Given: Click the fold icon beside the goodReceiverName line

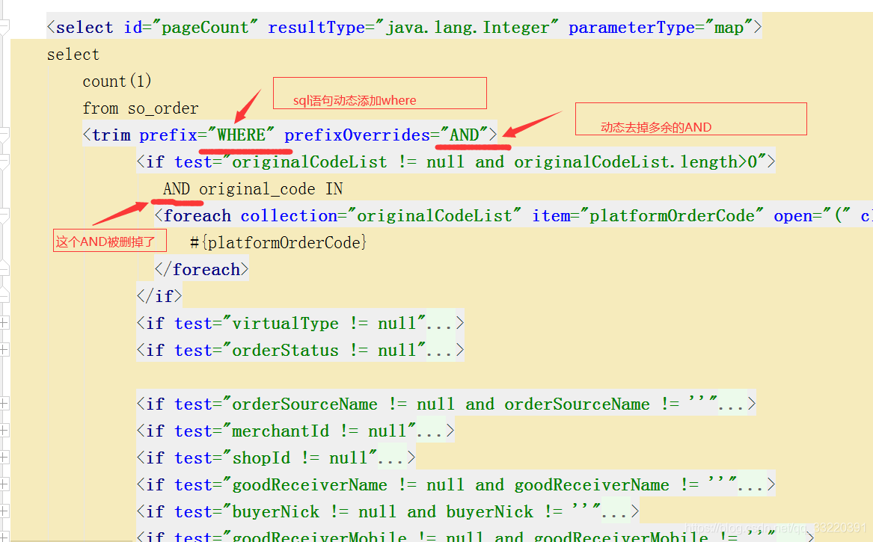Looking at the screenshot, I should click(6, 484).
